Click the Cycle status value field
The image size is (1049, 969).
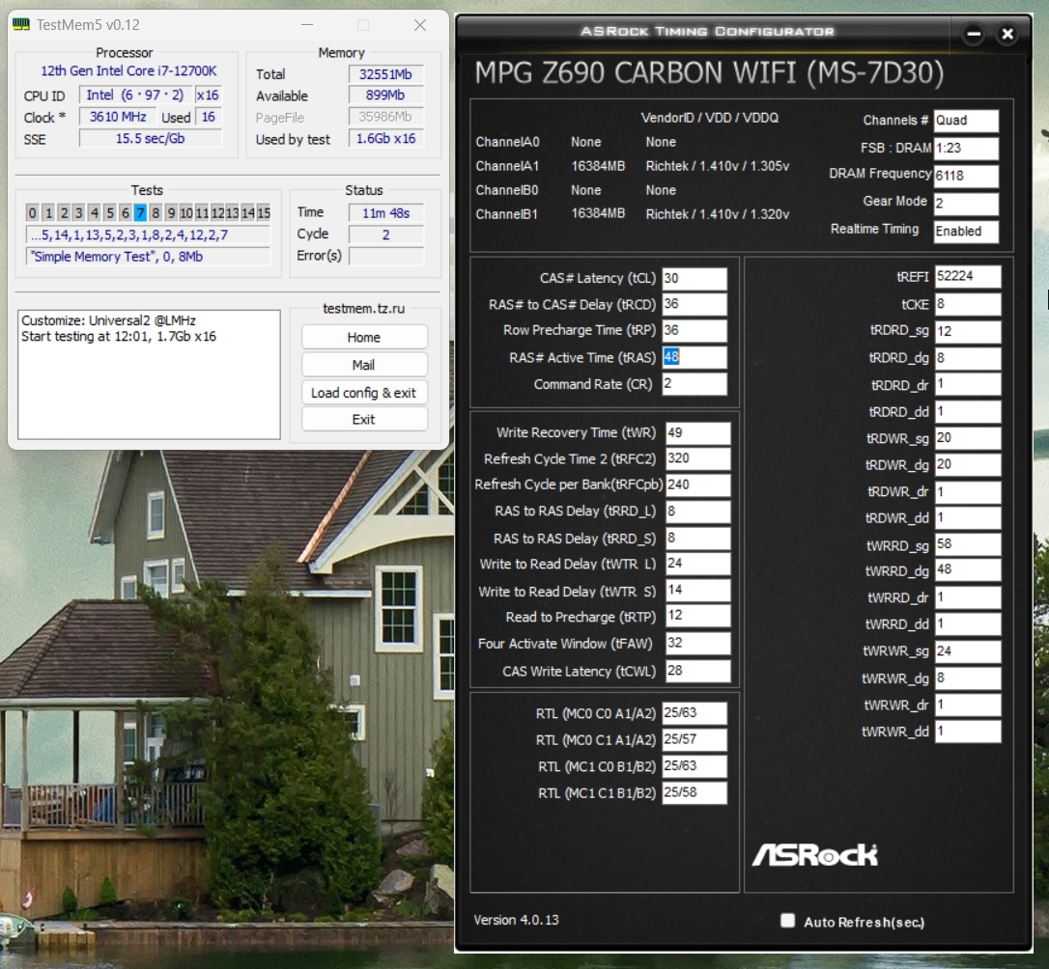(x=386, y=235)
